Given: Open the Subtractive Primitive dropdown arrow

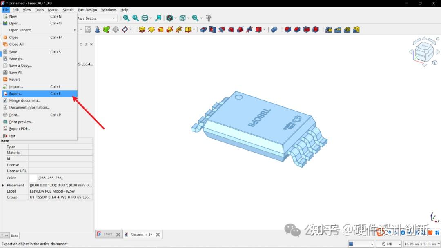Looking at the screenshot, I should click(265, 29).
